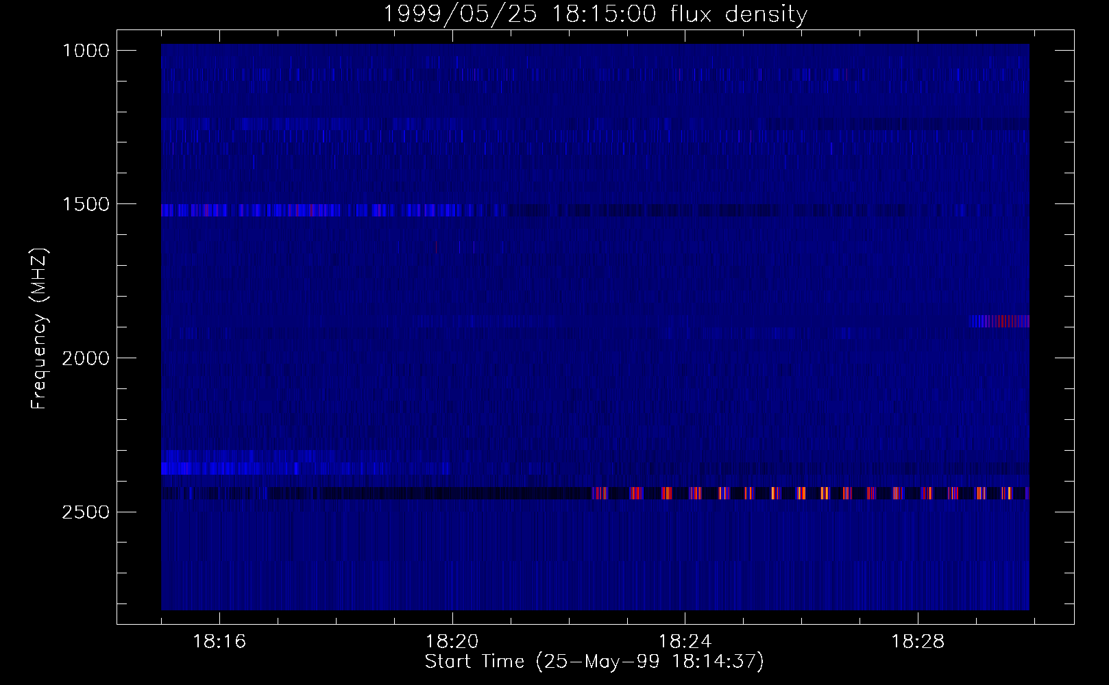Click the red burst band near 1900 MHz
The width and height of the screenshot is (1109, 685).
coord(999,321)
